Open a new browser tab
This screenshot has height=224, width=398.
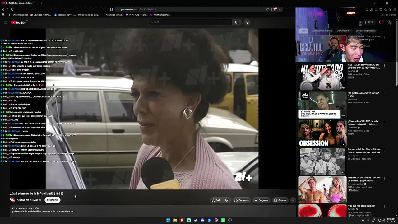41,3
